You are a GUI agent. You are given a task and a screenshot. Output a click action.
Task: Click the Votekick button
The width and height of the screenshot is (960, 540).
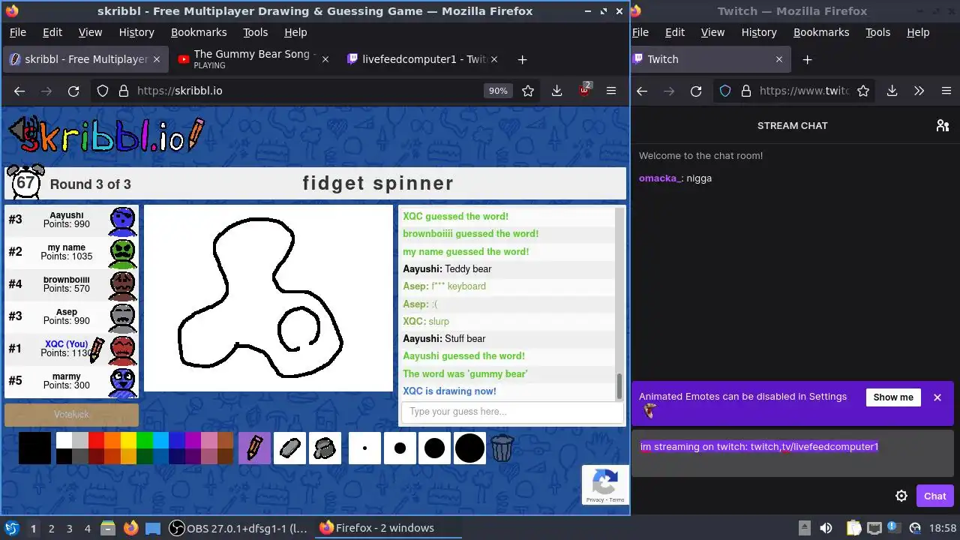tap(71, 415)
